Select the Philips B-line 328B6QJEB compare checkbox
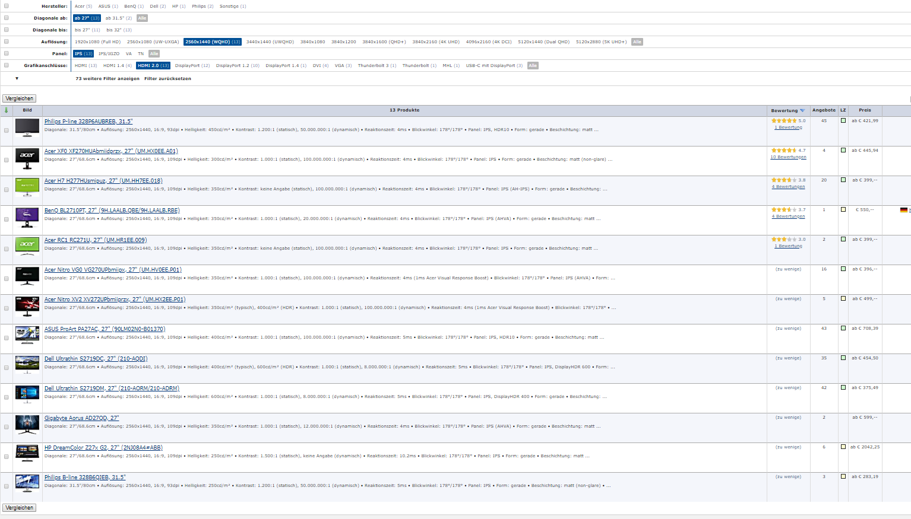Viewport: 911px width, 519px height. [x=7, y=486]
